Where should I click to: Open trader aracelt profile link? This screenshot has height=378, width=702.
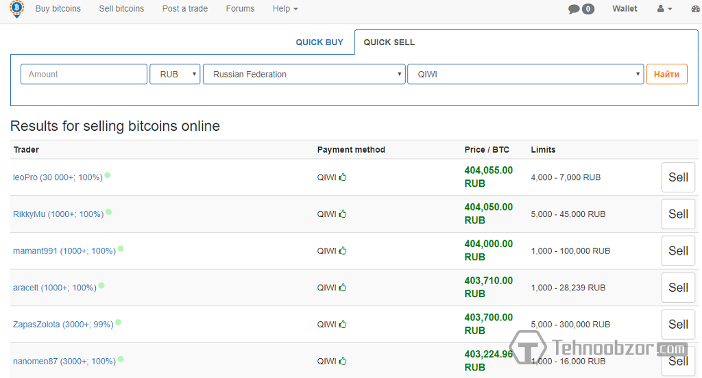click(55, 287)
